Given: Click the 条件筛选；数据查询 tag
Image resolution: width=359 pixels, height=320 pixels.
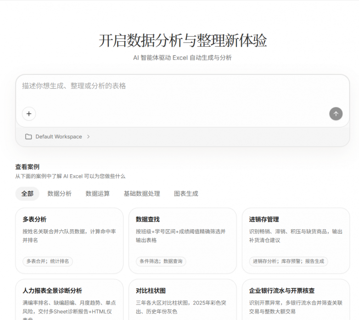Looking at the screenshot, I should pyautogui.click(x=161, y=261).
